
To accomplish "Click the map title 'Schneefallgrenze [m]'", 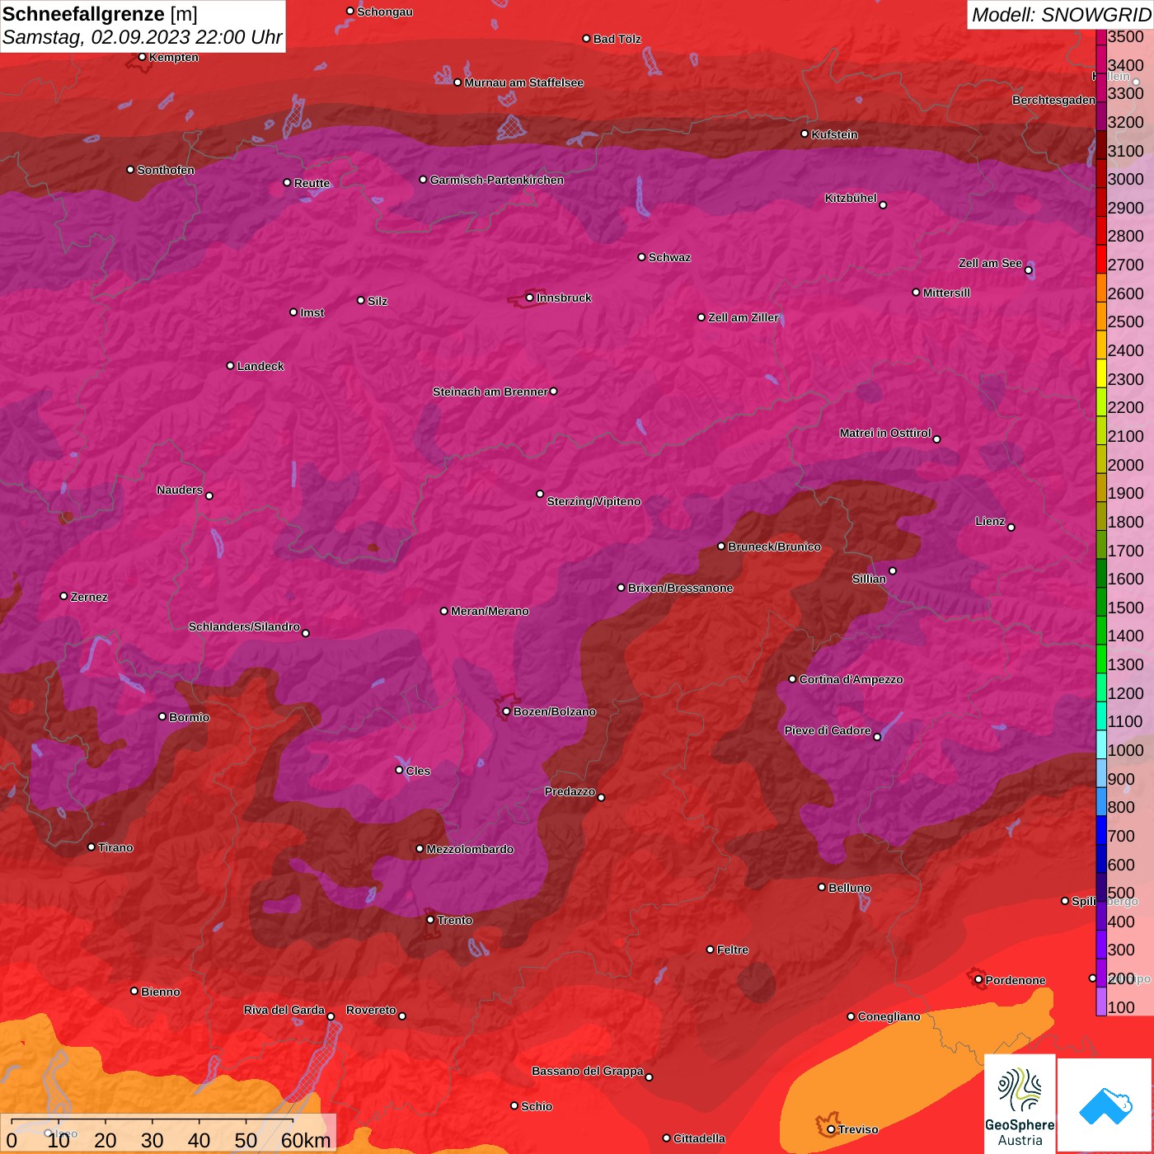I will 100,14.
